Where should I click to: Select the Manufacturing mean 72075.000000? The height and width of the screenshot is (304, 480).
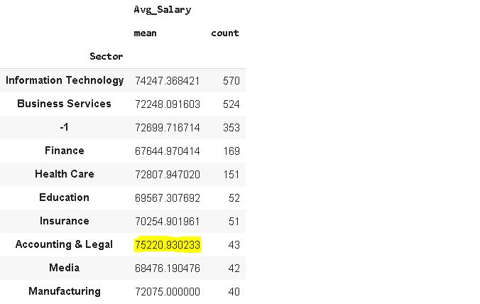pyautogui.click(x=168, y=292)
